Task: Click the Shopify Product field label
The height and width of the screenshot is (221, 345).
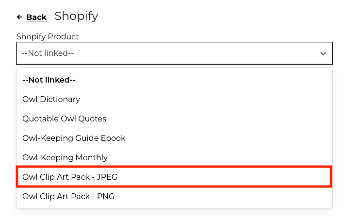Action: [48, 36]
